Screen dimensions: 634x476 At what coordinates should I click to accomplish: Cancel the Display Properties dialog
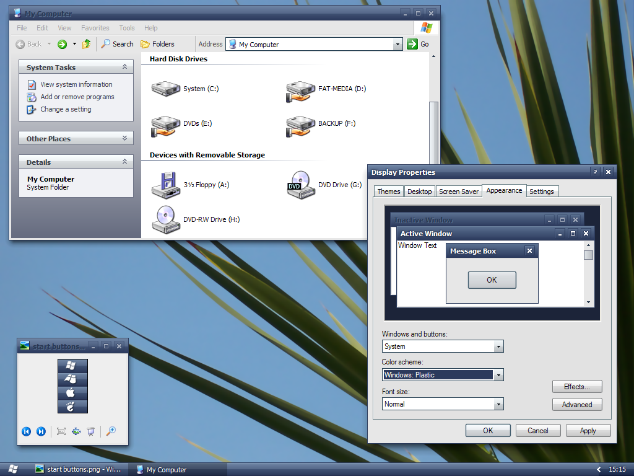(x=538, y=431)
